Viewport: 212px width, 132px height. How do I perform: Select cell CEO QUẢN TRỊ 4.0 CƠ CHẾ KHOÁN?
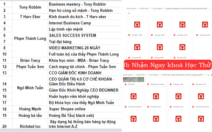point(85,82)
